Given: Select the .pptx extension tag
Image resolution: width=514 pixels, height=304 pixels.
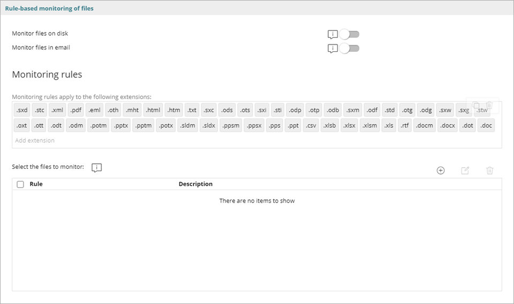Looking at the screenshot, I should [121, 126].
